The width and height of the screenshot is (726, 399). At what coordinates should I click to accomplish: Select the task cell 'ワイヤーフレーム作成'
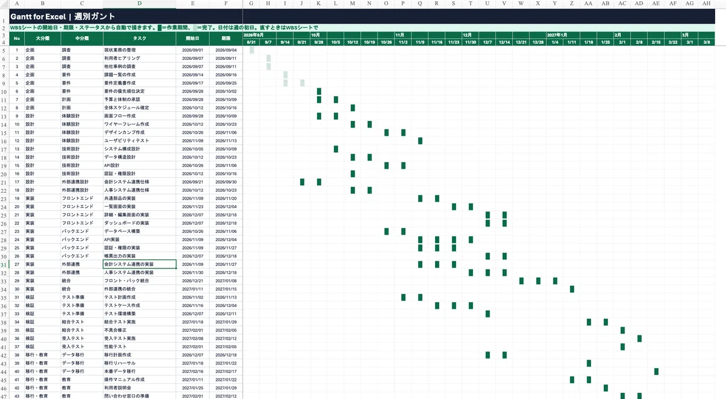pos(140,124)
